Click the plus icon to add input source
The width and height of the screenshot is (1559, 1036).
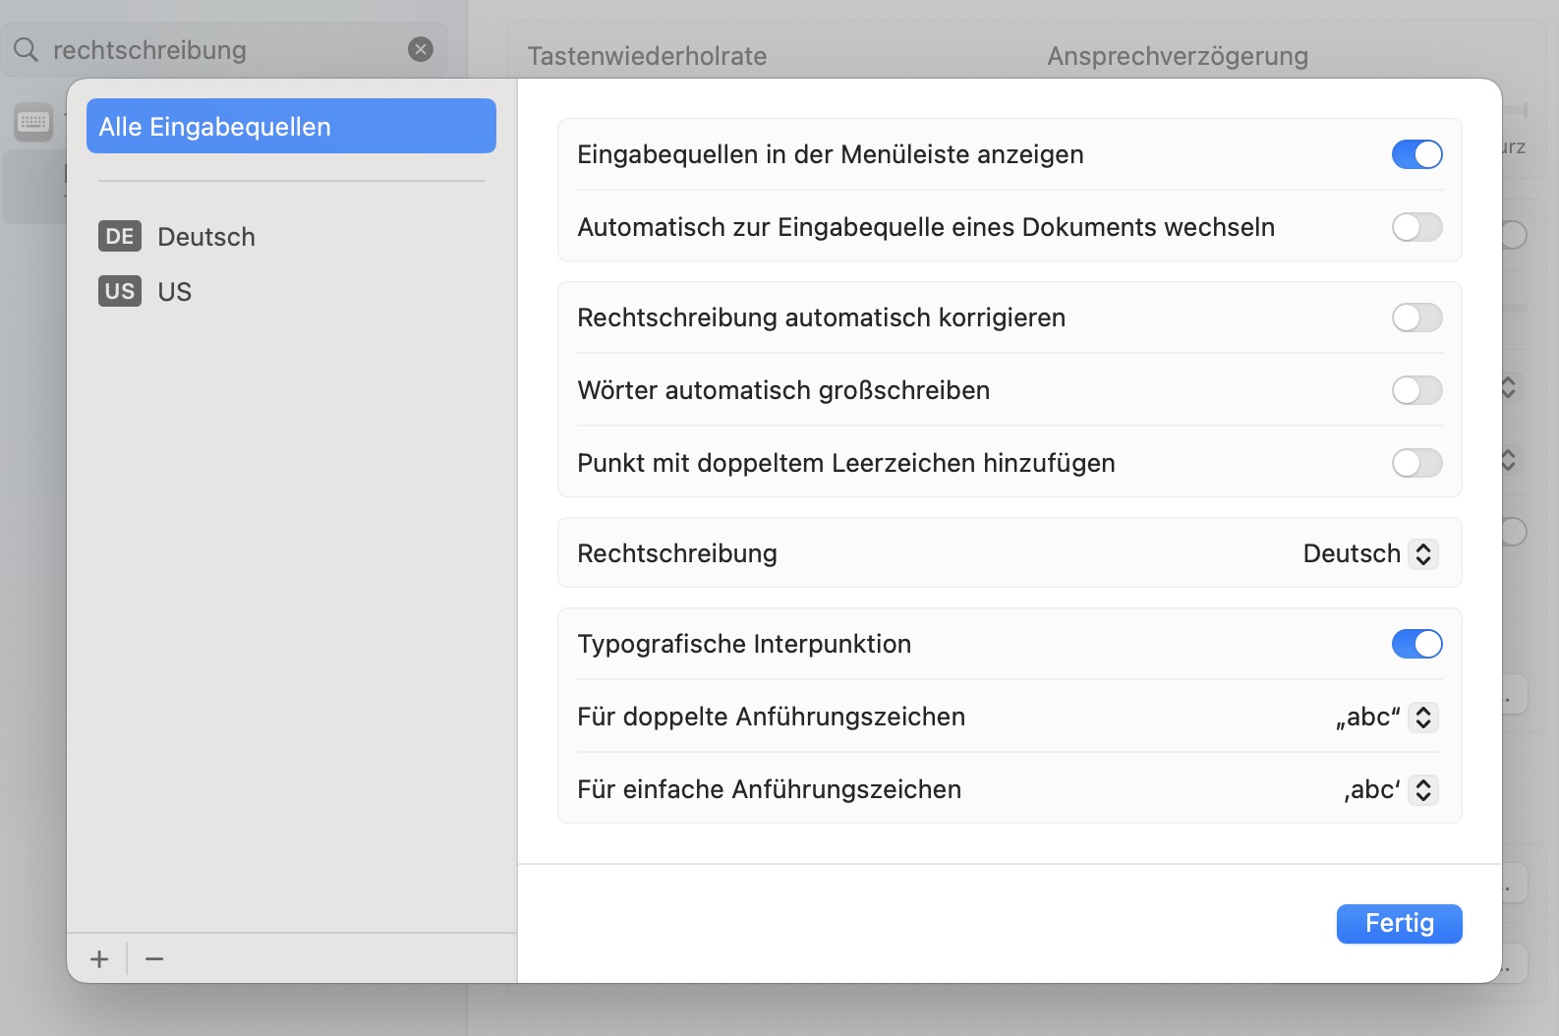click(x=99, y=959)
